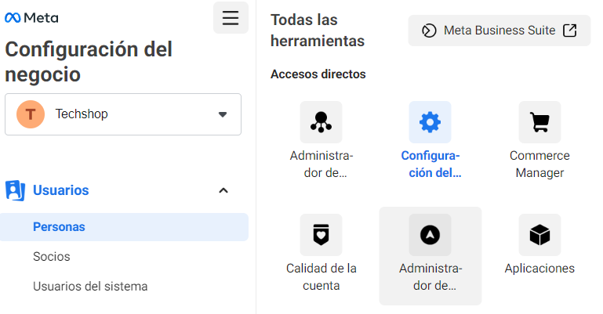This screenshot has width=603, height=314.
Task: Collapse the Usuarios section chevron
Action: coord(223,190)
